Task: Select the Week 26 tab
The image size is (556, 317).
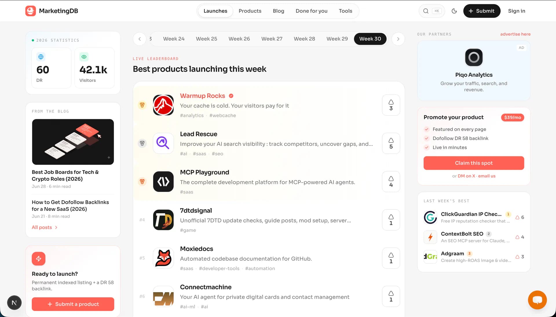Action: [239, 39]
